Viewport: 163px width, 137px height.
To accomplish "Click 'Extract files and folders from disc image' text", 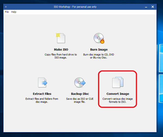I will pyautogui.click(x=42, y=100).
